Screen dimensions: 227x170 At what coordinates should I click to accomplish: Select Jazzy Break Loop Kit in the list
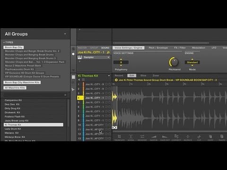point(34,120)
